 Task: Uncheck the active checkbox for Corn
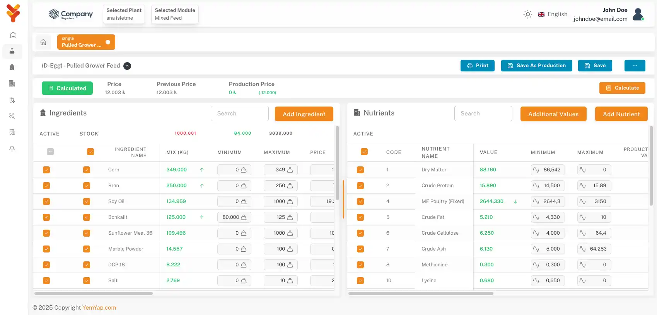(x=46, y=170)
